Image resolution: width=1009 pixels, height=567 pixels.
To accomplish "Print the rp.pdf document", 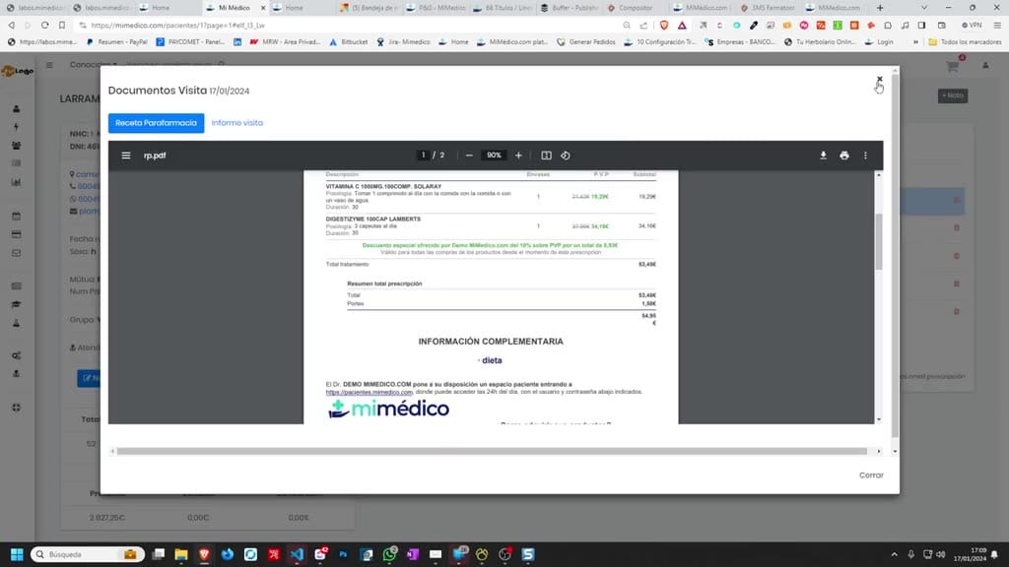I will tap(844, 156).
